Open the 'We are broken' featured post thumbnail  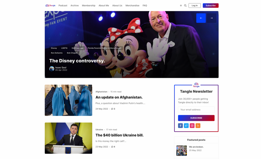coord(182,151)
